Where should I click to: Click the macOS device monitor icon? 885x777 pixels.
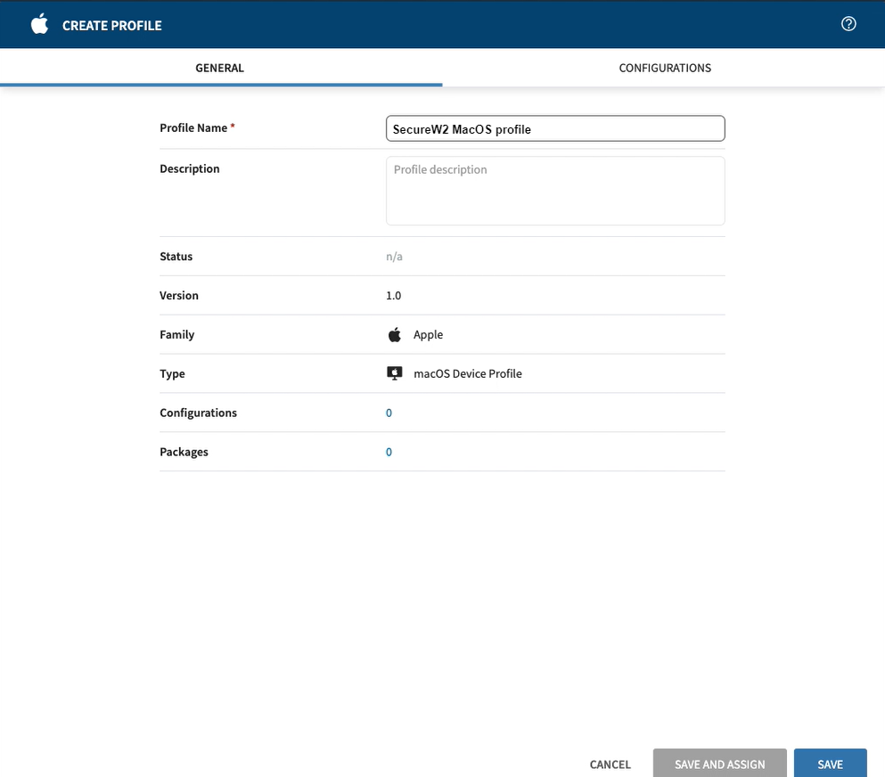click(395, 374)
